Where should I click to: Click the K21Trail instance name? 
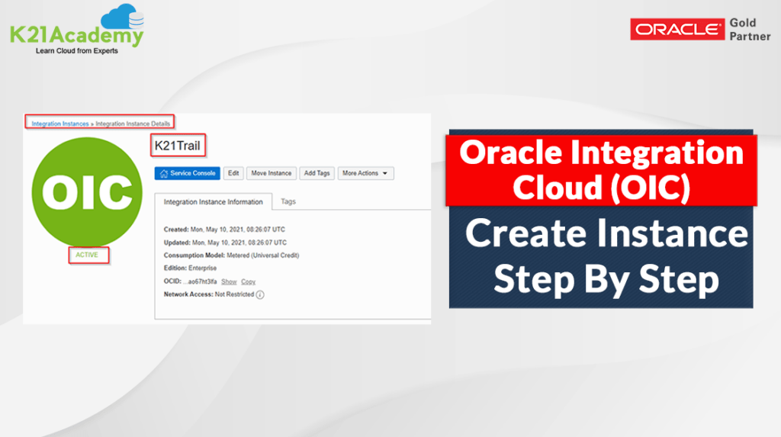177,146
